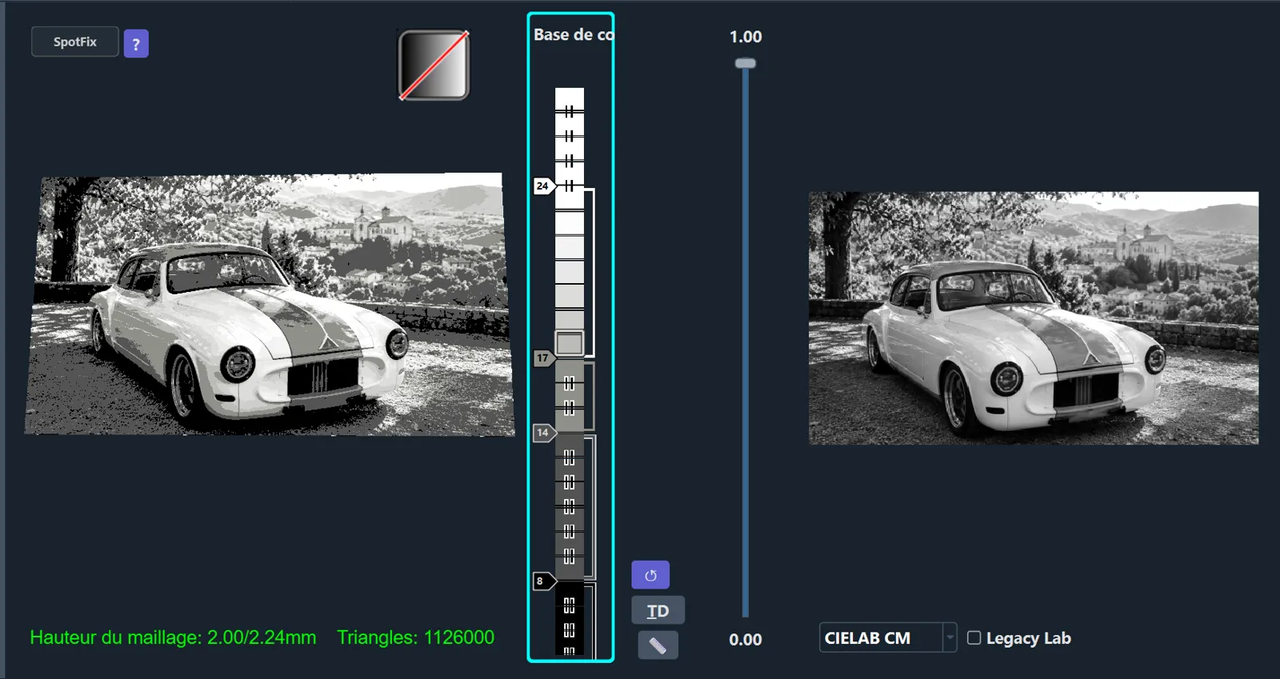
Task: Select the ruler tool icon below TD
Action: (x=658, y=645)
